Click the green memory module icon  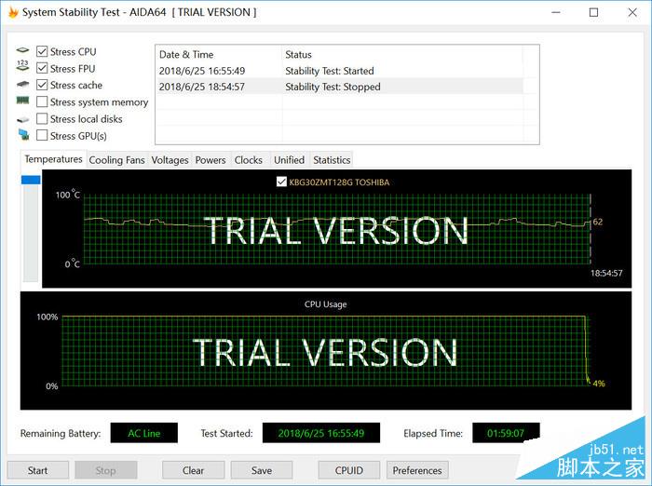pyautogui.click(x=22, y=101)
